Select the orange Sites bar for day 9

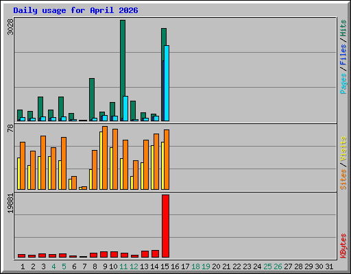105,158
